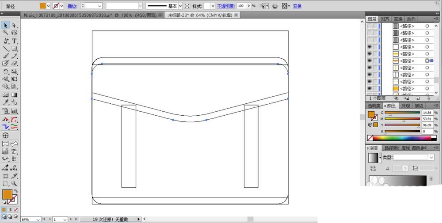The width and height of the screenshot is (442, 223).
Task: Set toolbox paint mode to None
Action: tap(16, 210)
